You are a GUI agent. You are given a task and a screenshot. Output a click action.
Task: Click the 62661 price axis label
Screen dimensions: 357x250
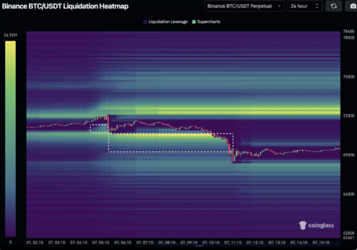tap(348, 238)
